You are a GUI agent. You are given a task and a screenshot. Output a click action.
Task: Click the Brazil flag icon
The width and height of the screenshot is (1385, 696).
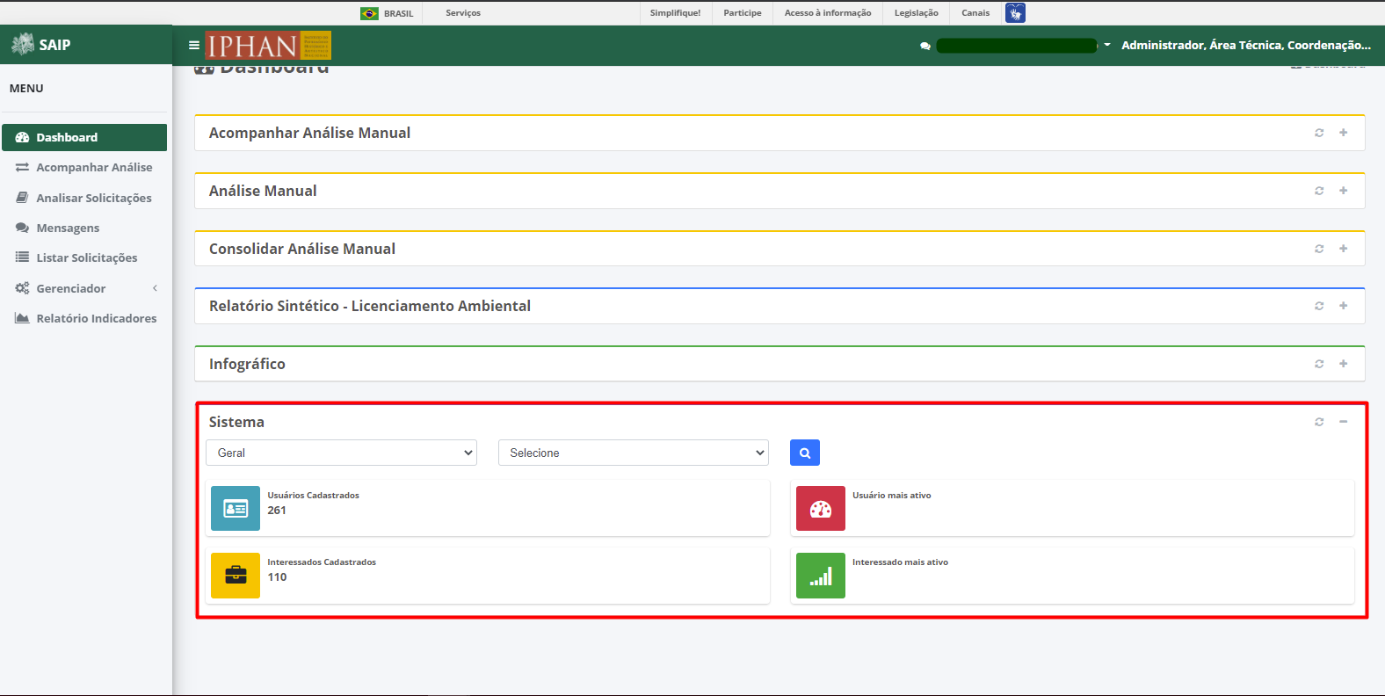click(x=369, y=13)
